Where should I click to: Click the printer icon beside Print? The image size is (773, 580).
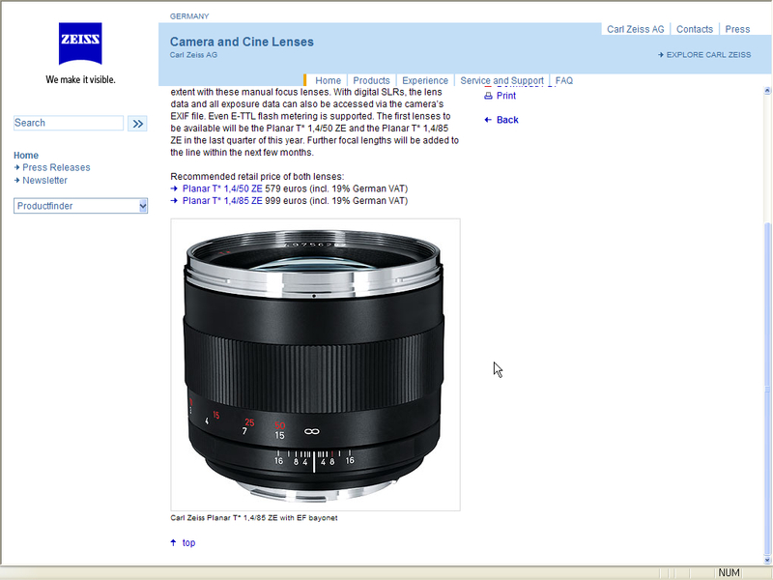coord(488,96)
